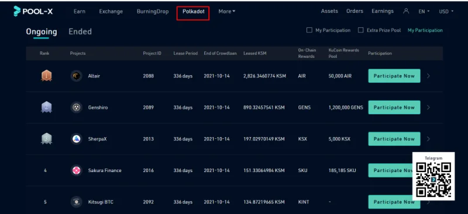Click the KINT on-chain reward cell
Screen dimensions: 468x214
coord(304,202)
